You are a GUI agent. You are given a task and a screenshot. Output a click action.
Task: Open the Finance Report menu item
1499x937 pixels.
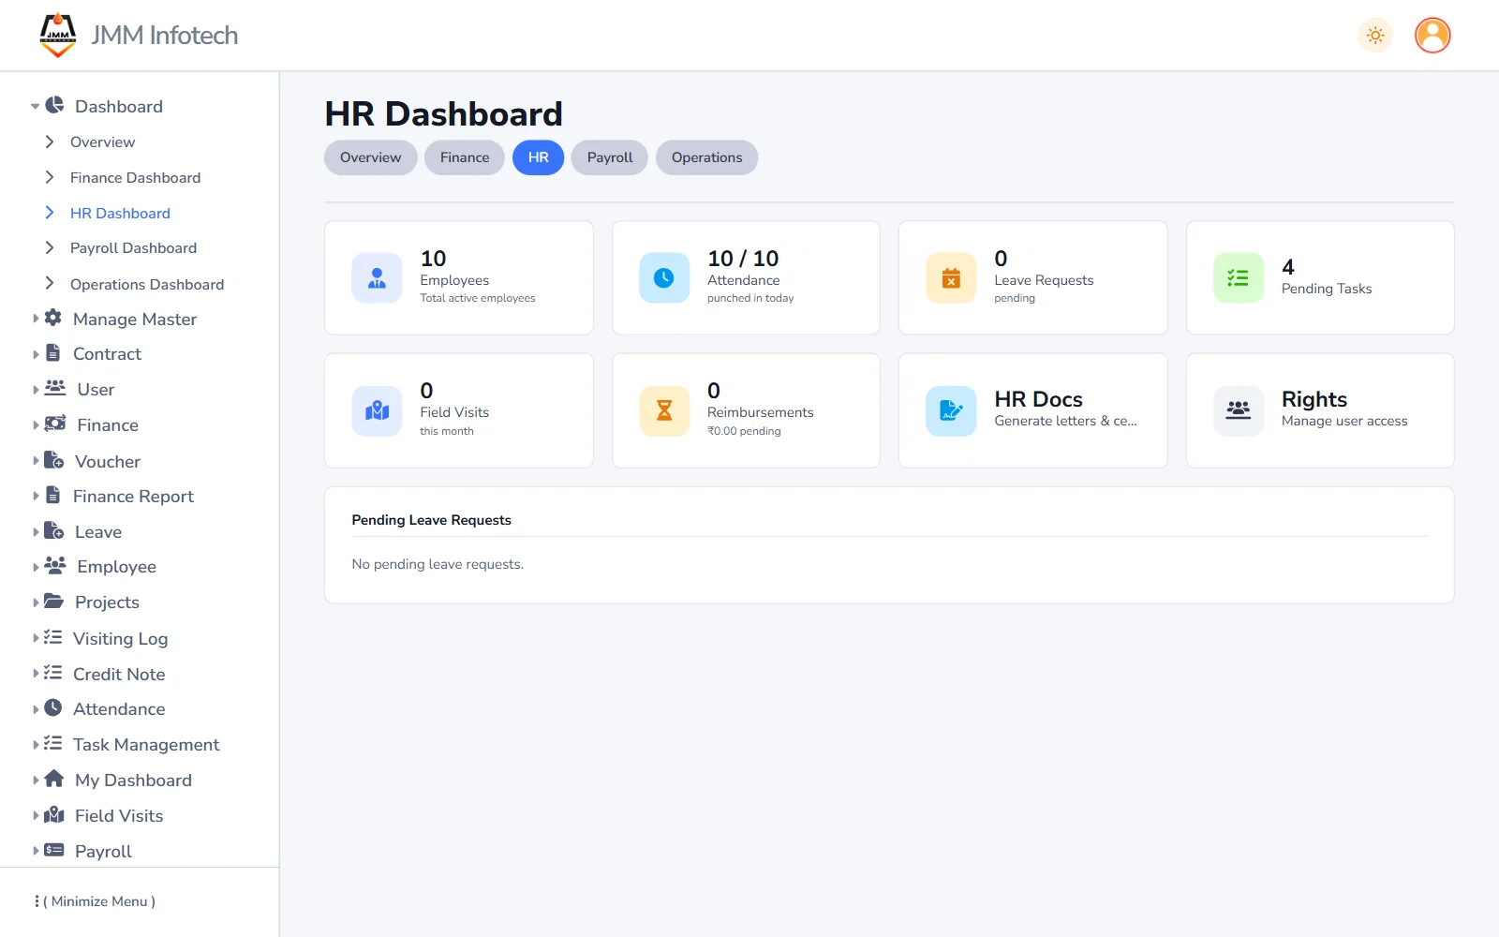(x=133, y=496)
